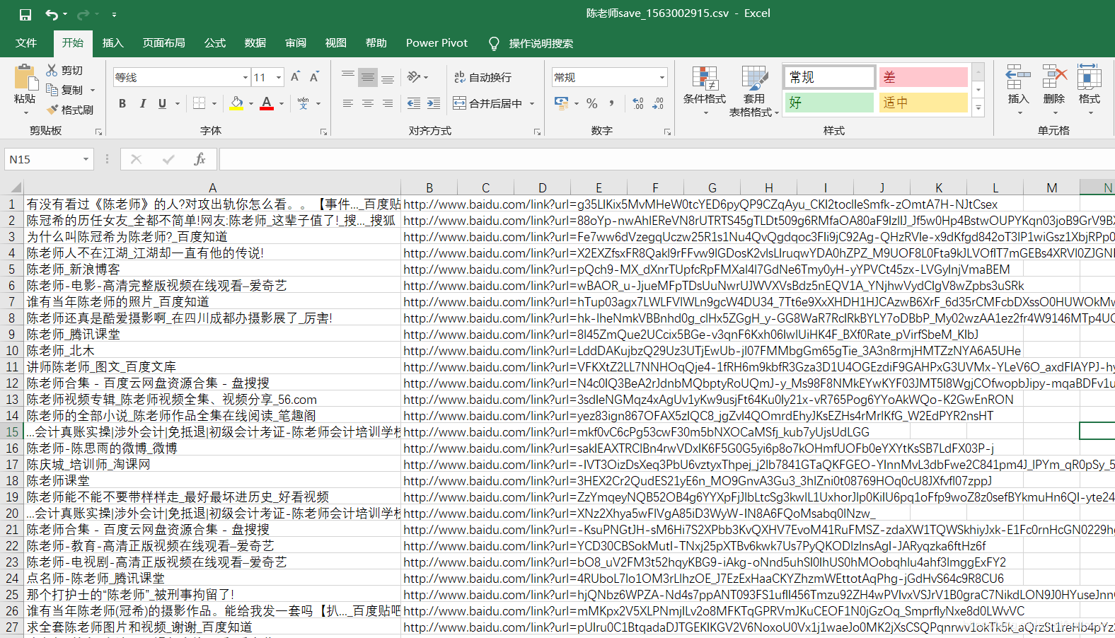This screenshot has width=1115, height=638.
Task: Toggle Wrap Text 自动换行
Action: 483,77
